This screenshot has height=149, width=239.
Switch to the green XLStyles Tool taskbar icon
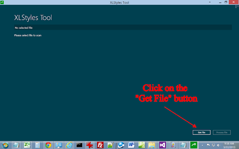[193, 145]
